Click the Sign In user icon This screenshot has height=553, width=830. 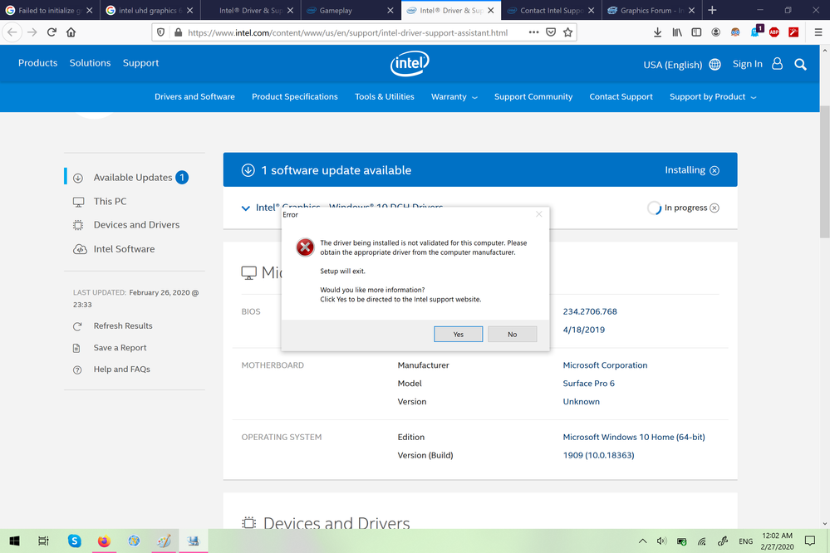pos(777,64)
